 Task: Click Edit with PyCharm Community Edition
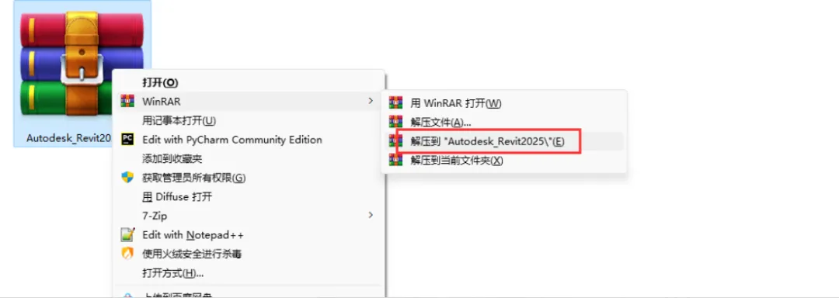pyautogui.click(x=249, y=140)
